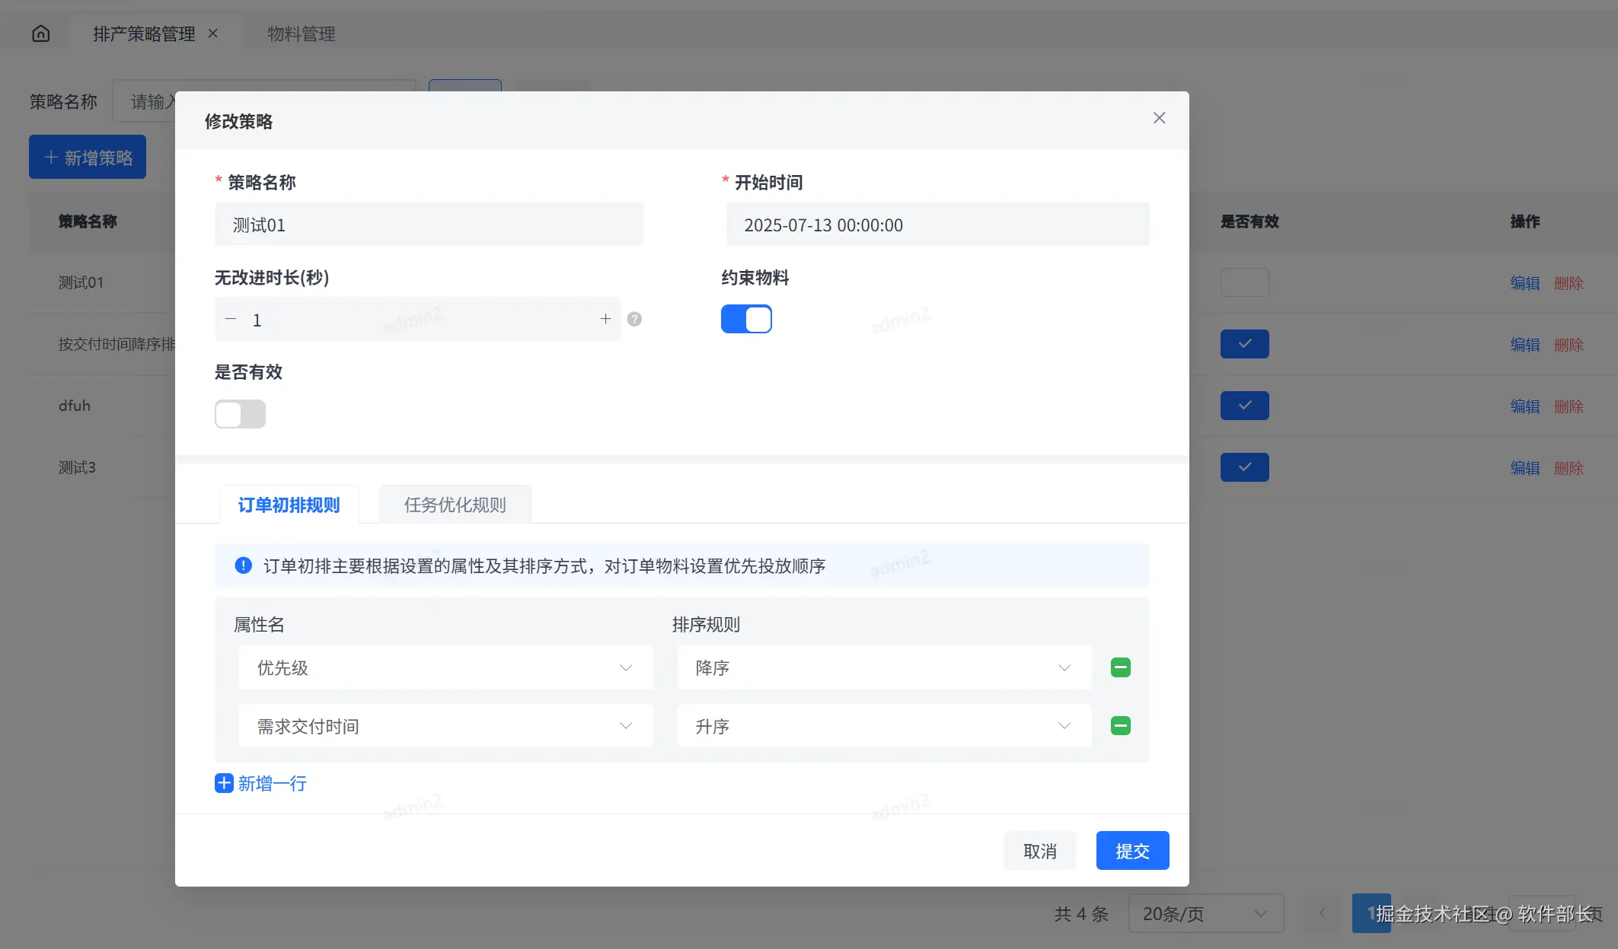The image size is (1618, 949).
Task: Click the 提交 button
Action: pos(1132,851)
